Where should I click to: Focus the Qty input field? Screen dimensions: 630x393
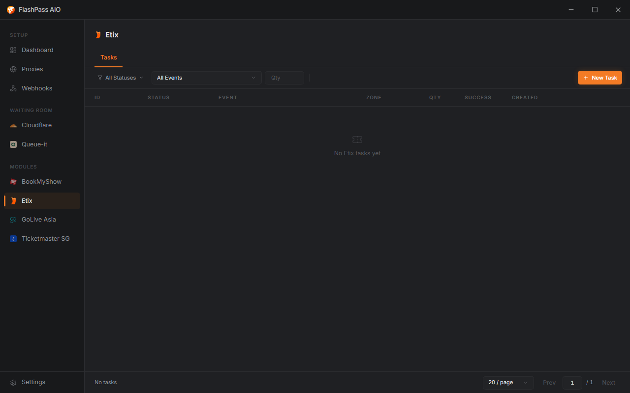click(x=284, y=78)
